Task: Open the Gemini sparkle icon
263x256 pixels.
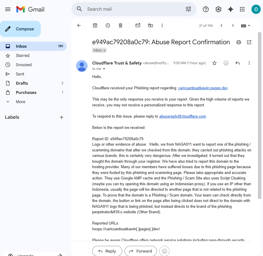Action: pyautogui.click(x=231, y=9)
